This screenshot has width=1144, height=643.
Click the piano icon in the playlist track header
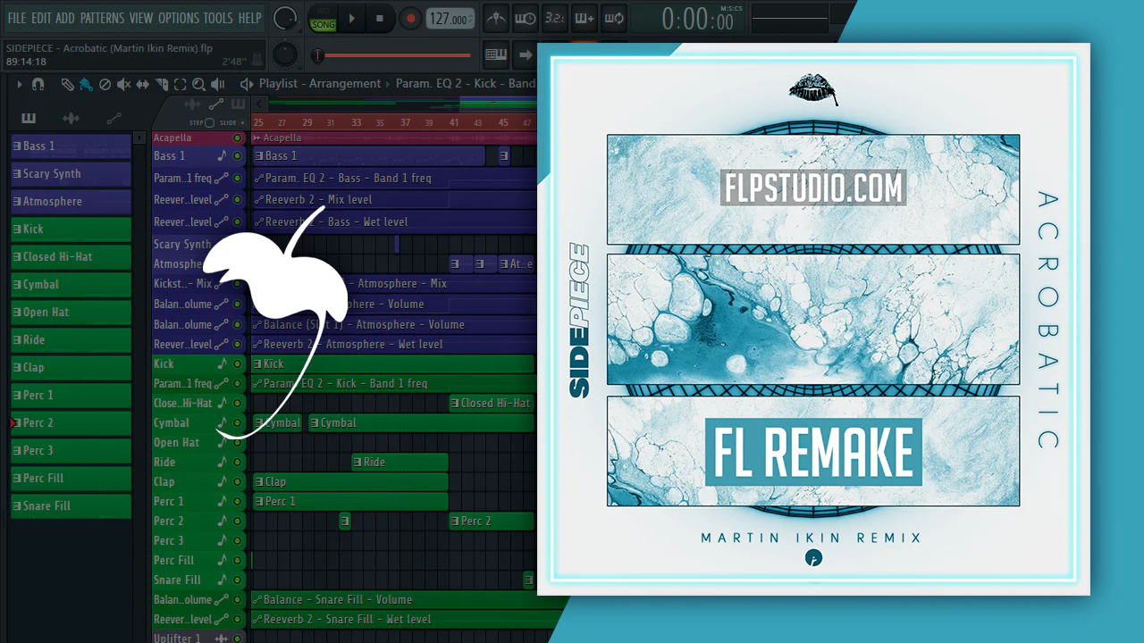(x=238, y=105)
